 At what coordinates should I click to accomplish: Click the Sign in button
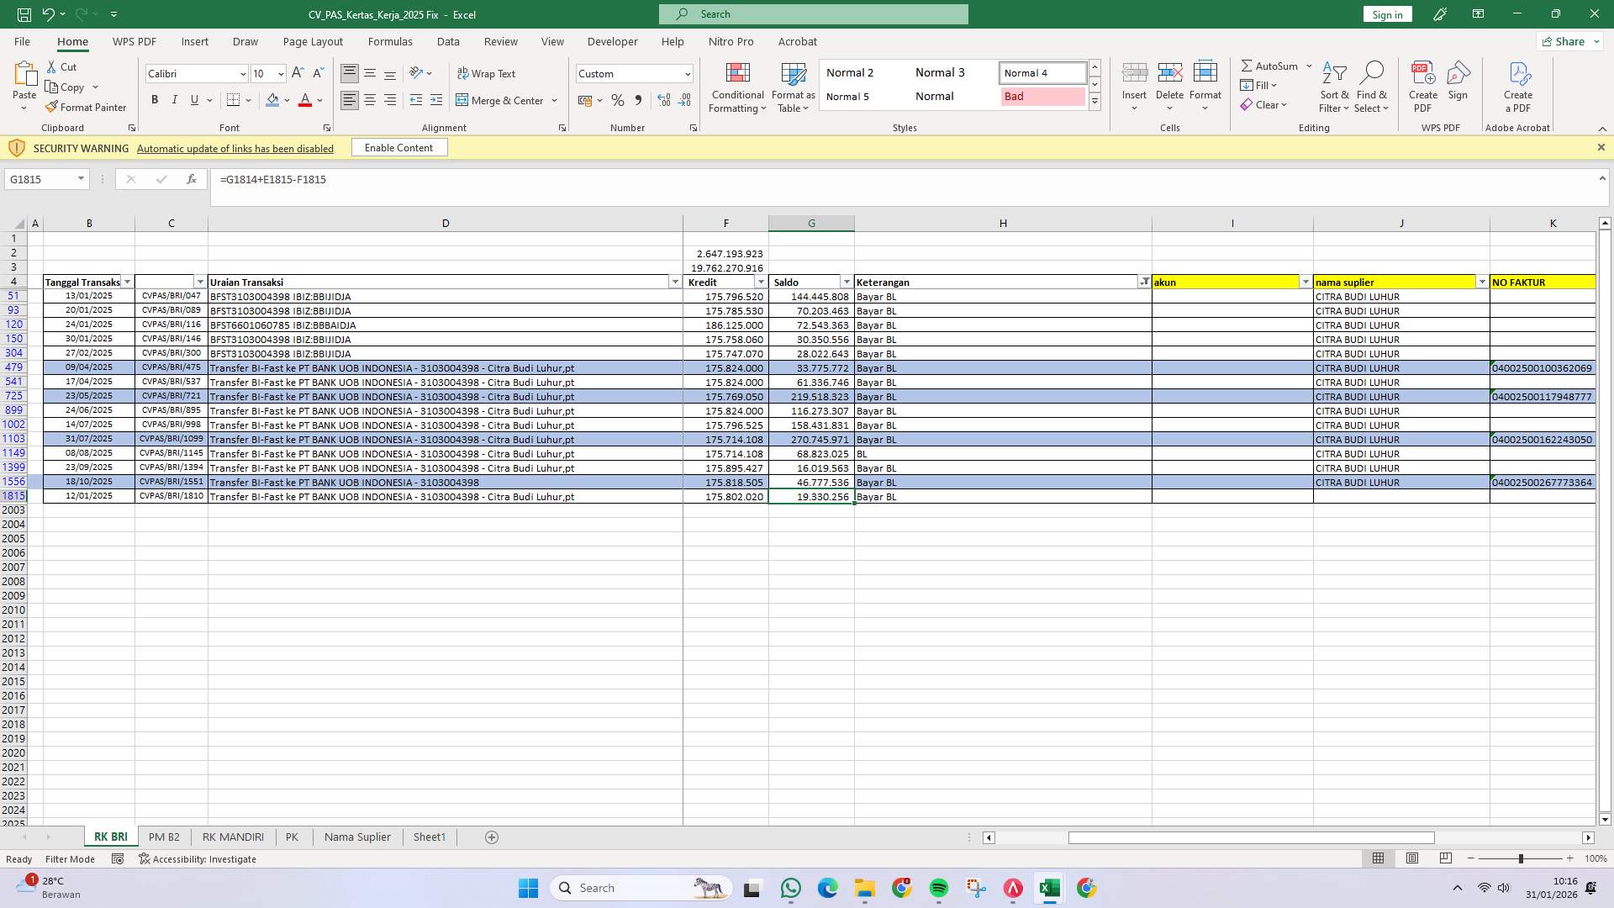point(1386,13)
